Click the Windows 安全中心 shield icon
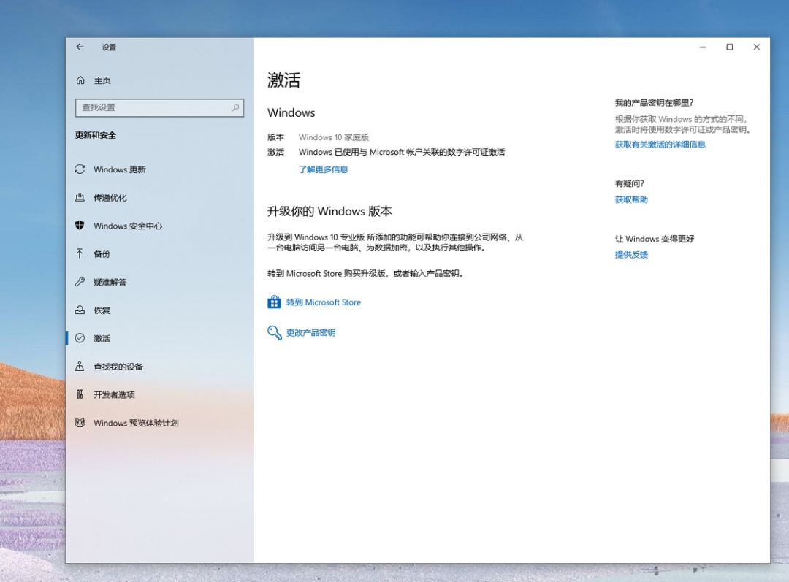Image resolution: width=789 pixels, height=582 pixels. pyautogui.click(x=80, y=226)
